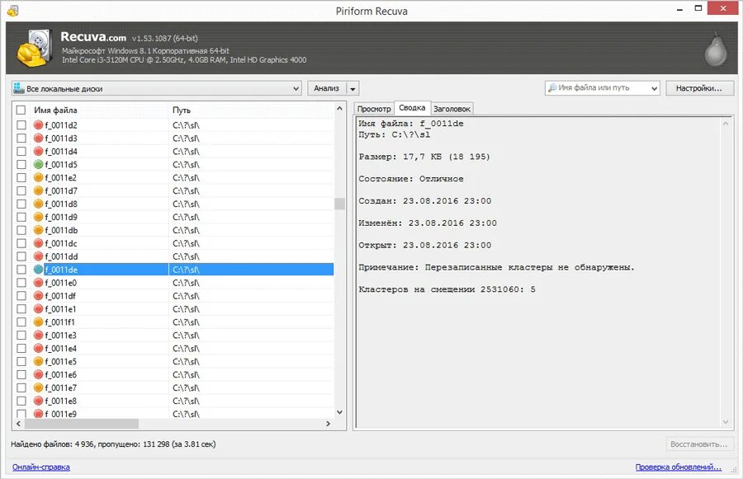Open the Настройки settings button
Image resolution: width=743 pixels, height=479 pixels.
coord(699,88)
